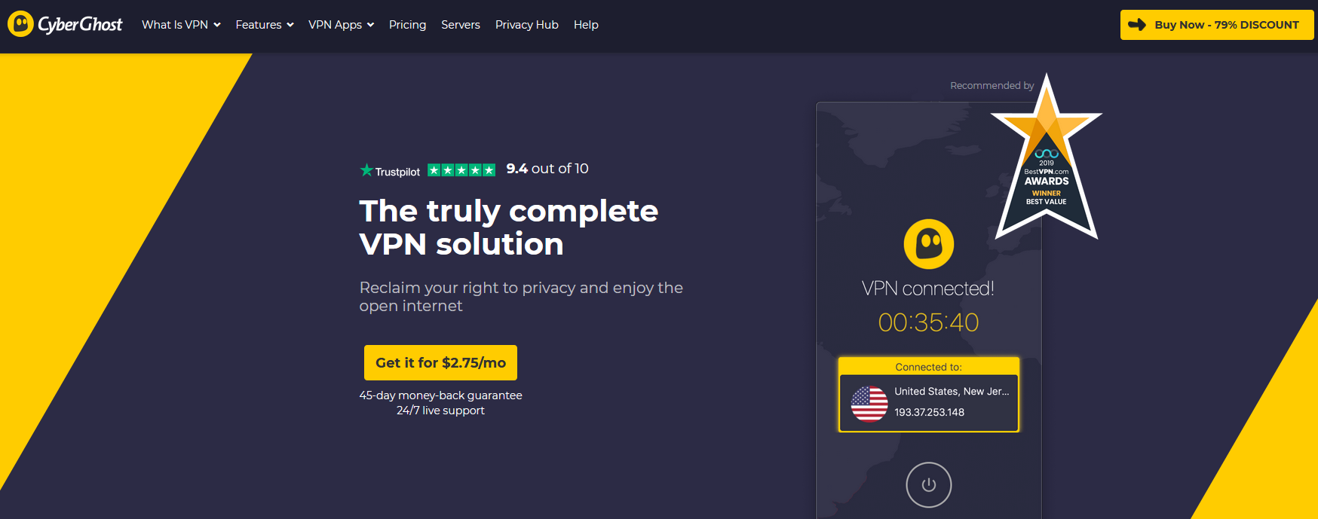Viewport: 1318px width, 519px height.
Task: Click "The truly complete VPN solution" heading
Action: (509, 227)
